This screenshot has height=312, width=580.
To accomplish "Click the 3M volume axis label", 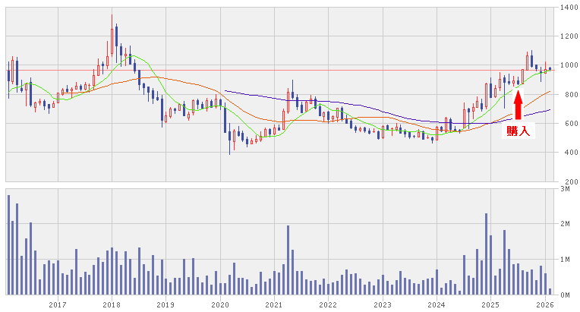I will pyautogui.click(x=566, y=189).
